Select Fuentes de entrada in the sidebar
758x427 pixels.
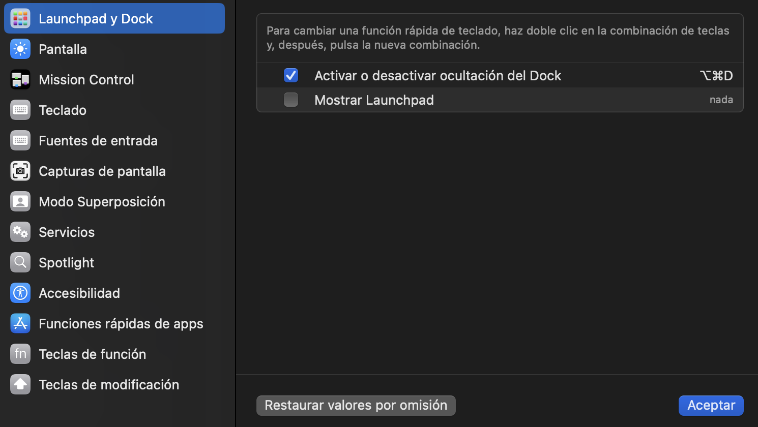click(98, 141)
